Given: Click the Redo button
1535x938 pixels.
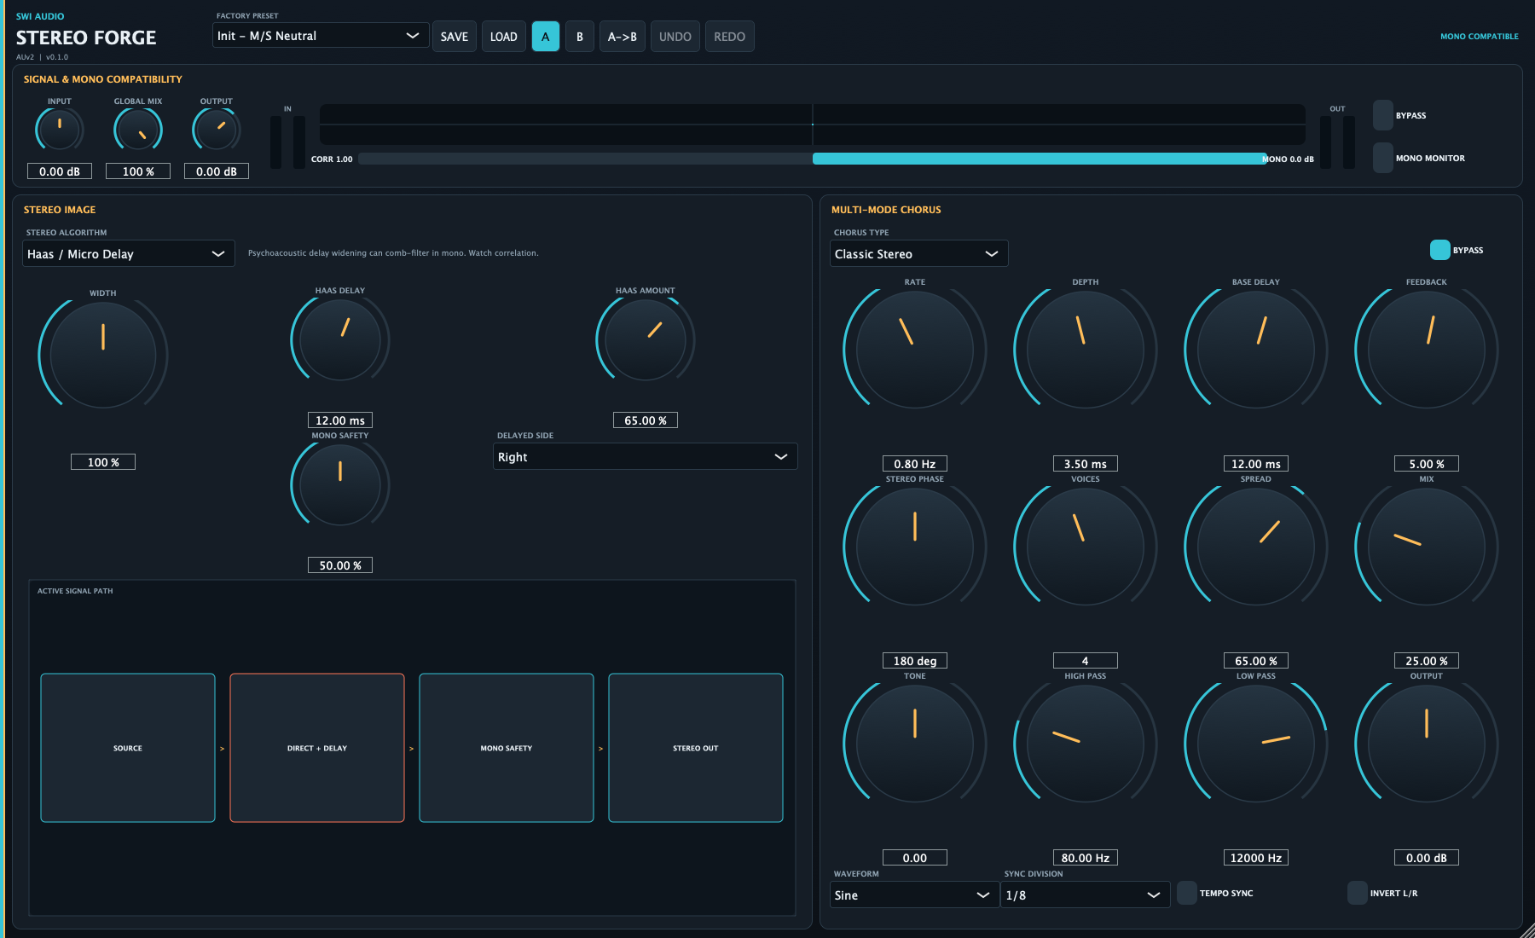Looking at the screenshot, I should coord(730,37).
